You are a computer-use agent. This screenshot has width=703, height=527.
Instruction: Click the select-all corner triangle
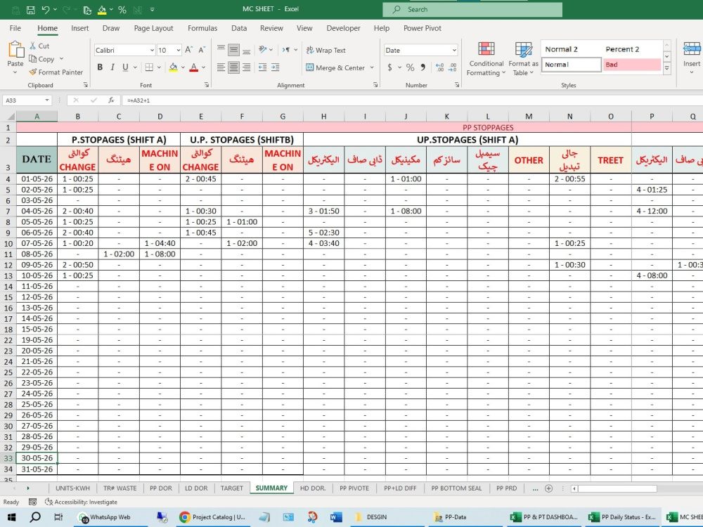click(10, 117)
